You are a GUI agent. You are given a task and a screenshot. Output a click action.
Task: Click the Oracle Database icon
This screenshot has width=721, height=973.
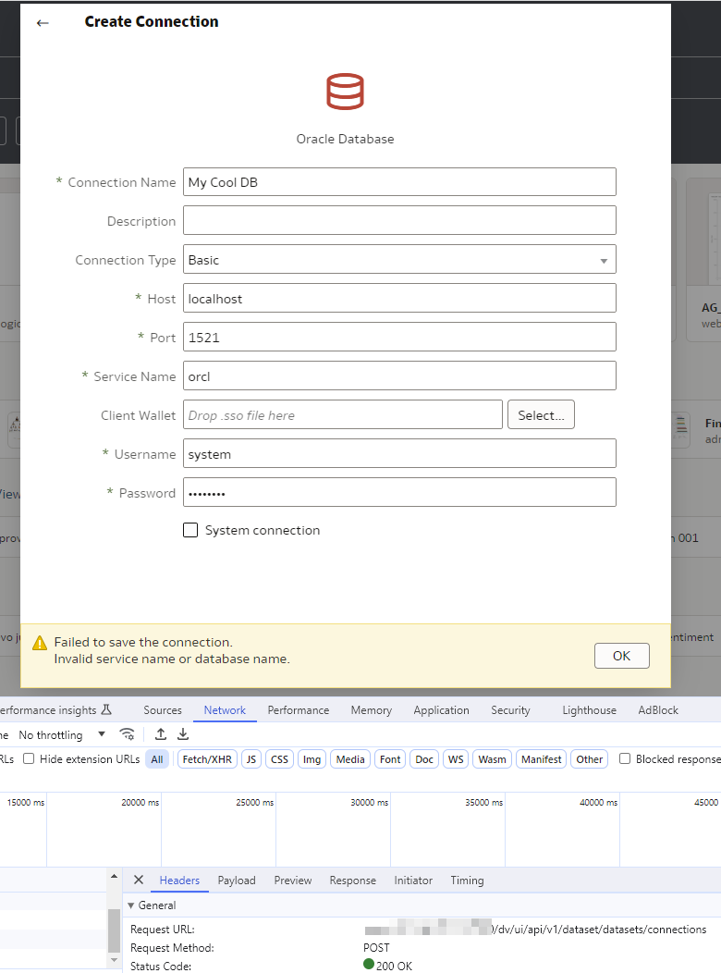click(346, 92)
